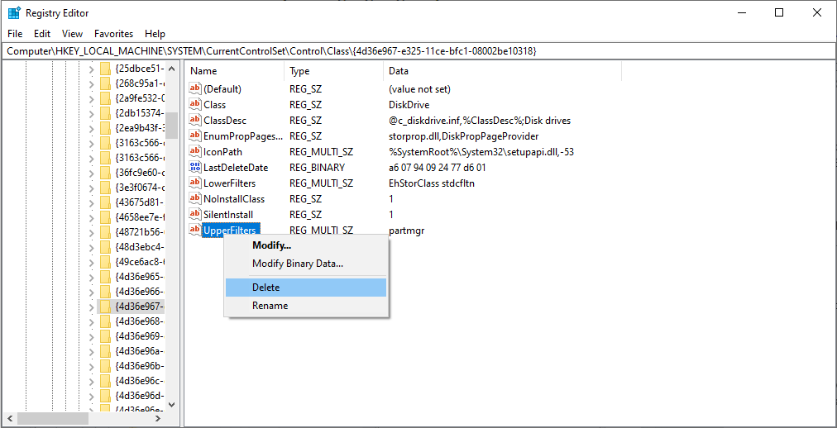
Task: Click the NoInstallClass value icon
Action: (195, 199)
